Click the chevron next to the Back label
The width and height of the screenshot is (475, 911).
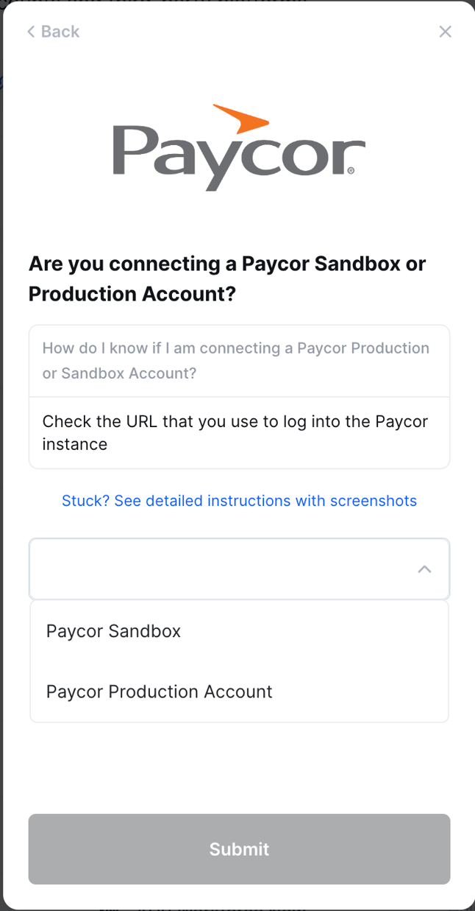point(30,32)
